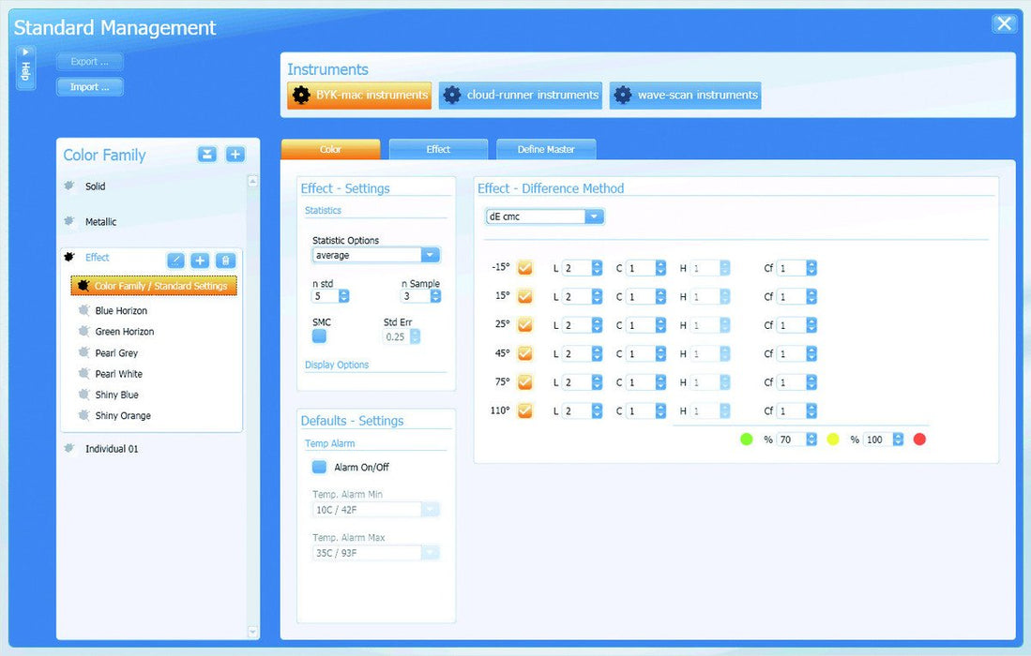
Task: Click the Import button
Action: (x=89, y=87)
